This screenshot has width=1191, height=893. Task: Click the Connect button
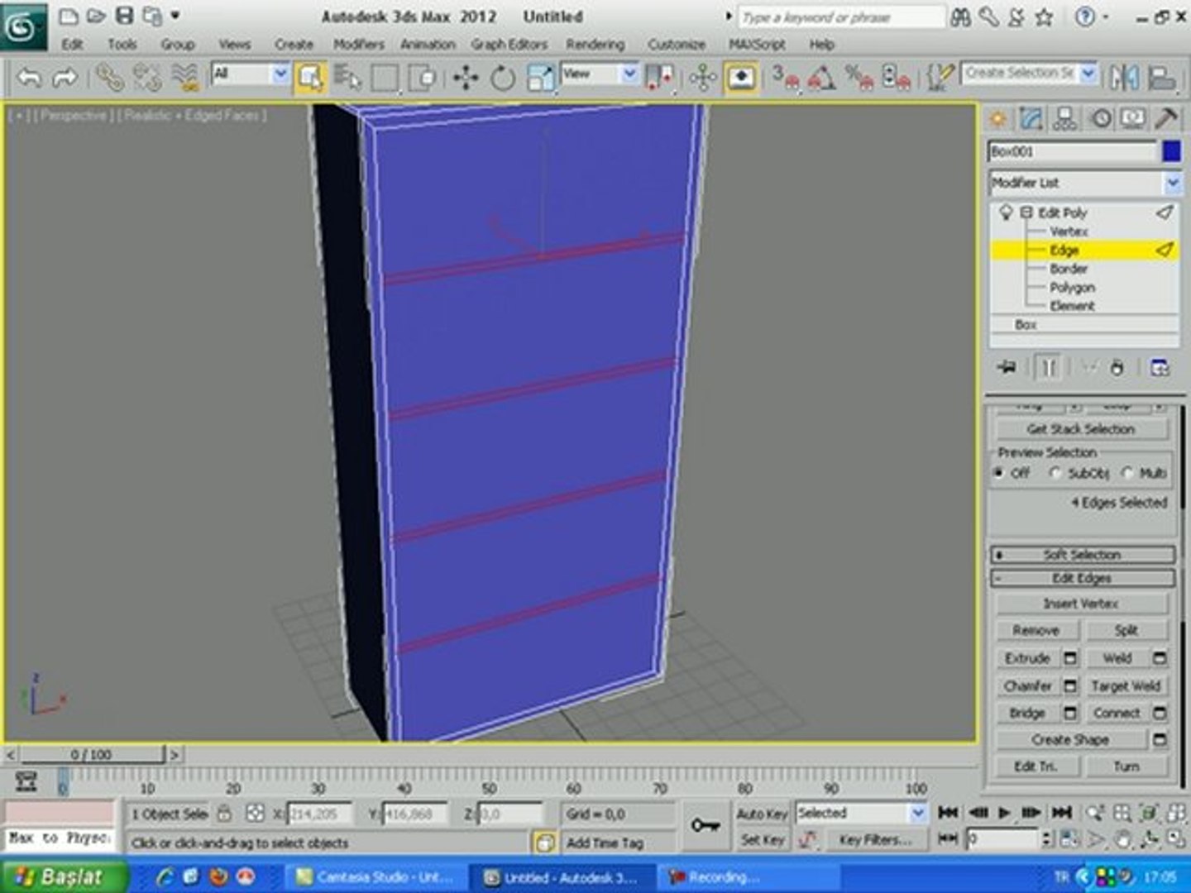point(1116,713)
